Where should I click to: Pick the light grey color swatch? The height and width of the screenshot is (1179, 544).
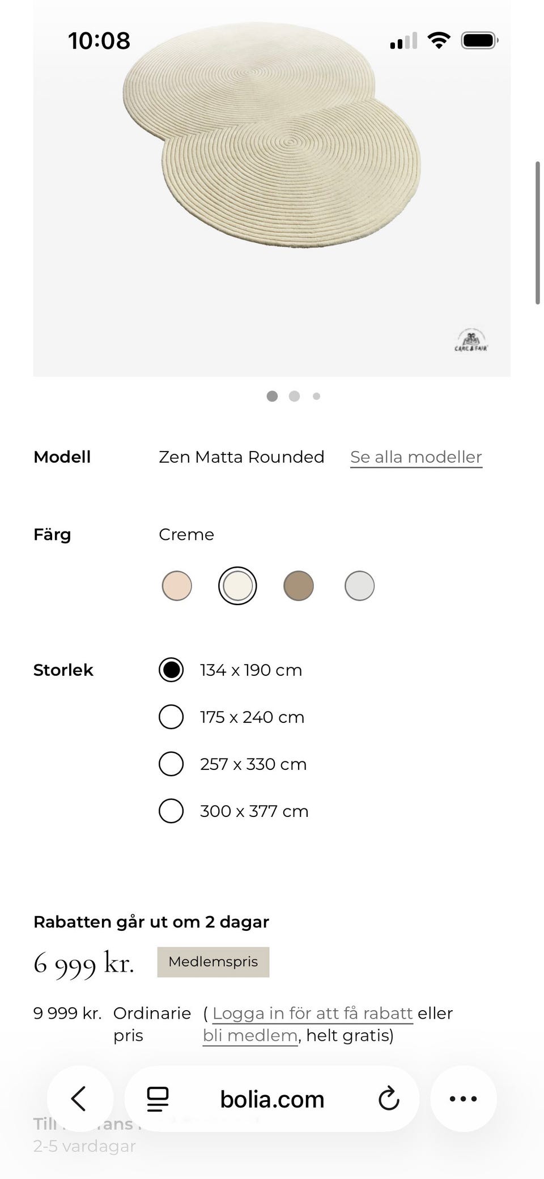coord(360,586)
